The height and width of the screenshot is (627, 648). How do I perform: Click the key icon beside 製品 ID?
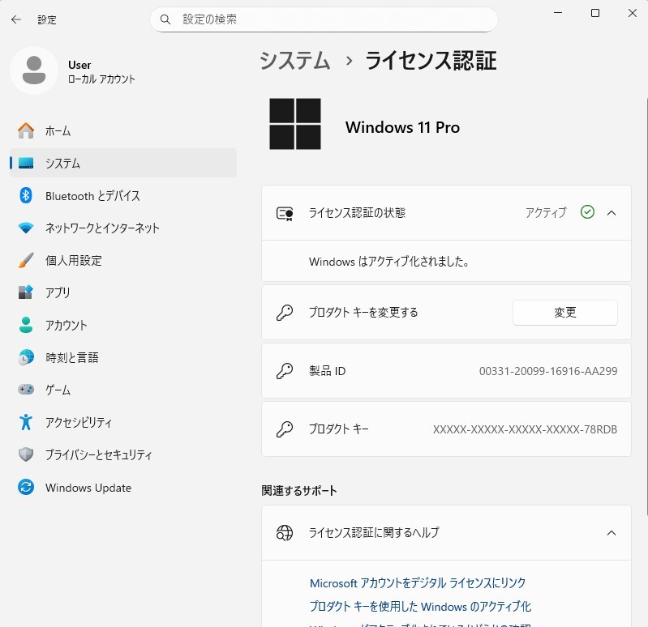285,371
